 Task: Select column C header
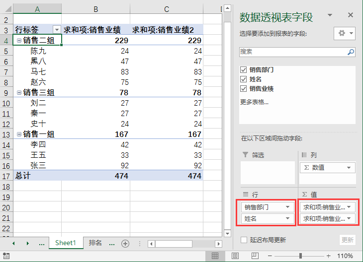click(x=167, y=9)
